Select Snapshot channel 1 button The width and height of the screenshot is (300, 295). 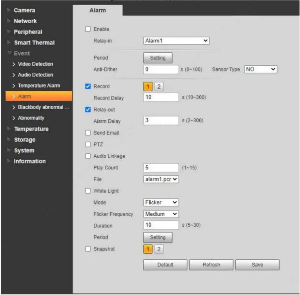148,249
